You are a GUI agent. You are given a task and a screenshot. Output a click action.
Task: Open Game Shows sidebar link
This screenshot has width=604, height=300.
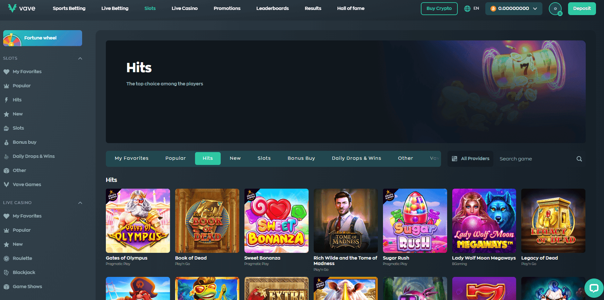(x=27, y=287)
